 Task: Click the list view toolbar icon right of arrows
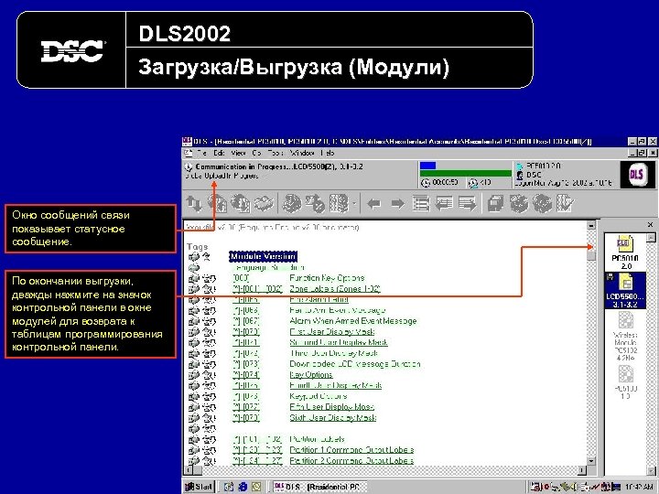coord(421,204)
